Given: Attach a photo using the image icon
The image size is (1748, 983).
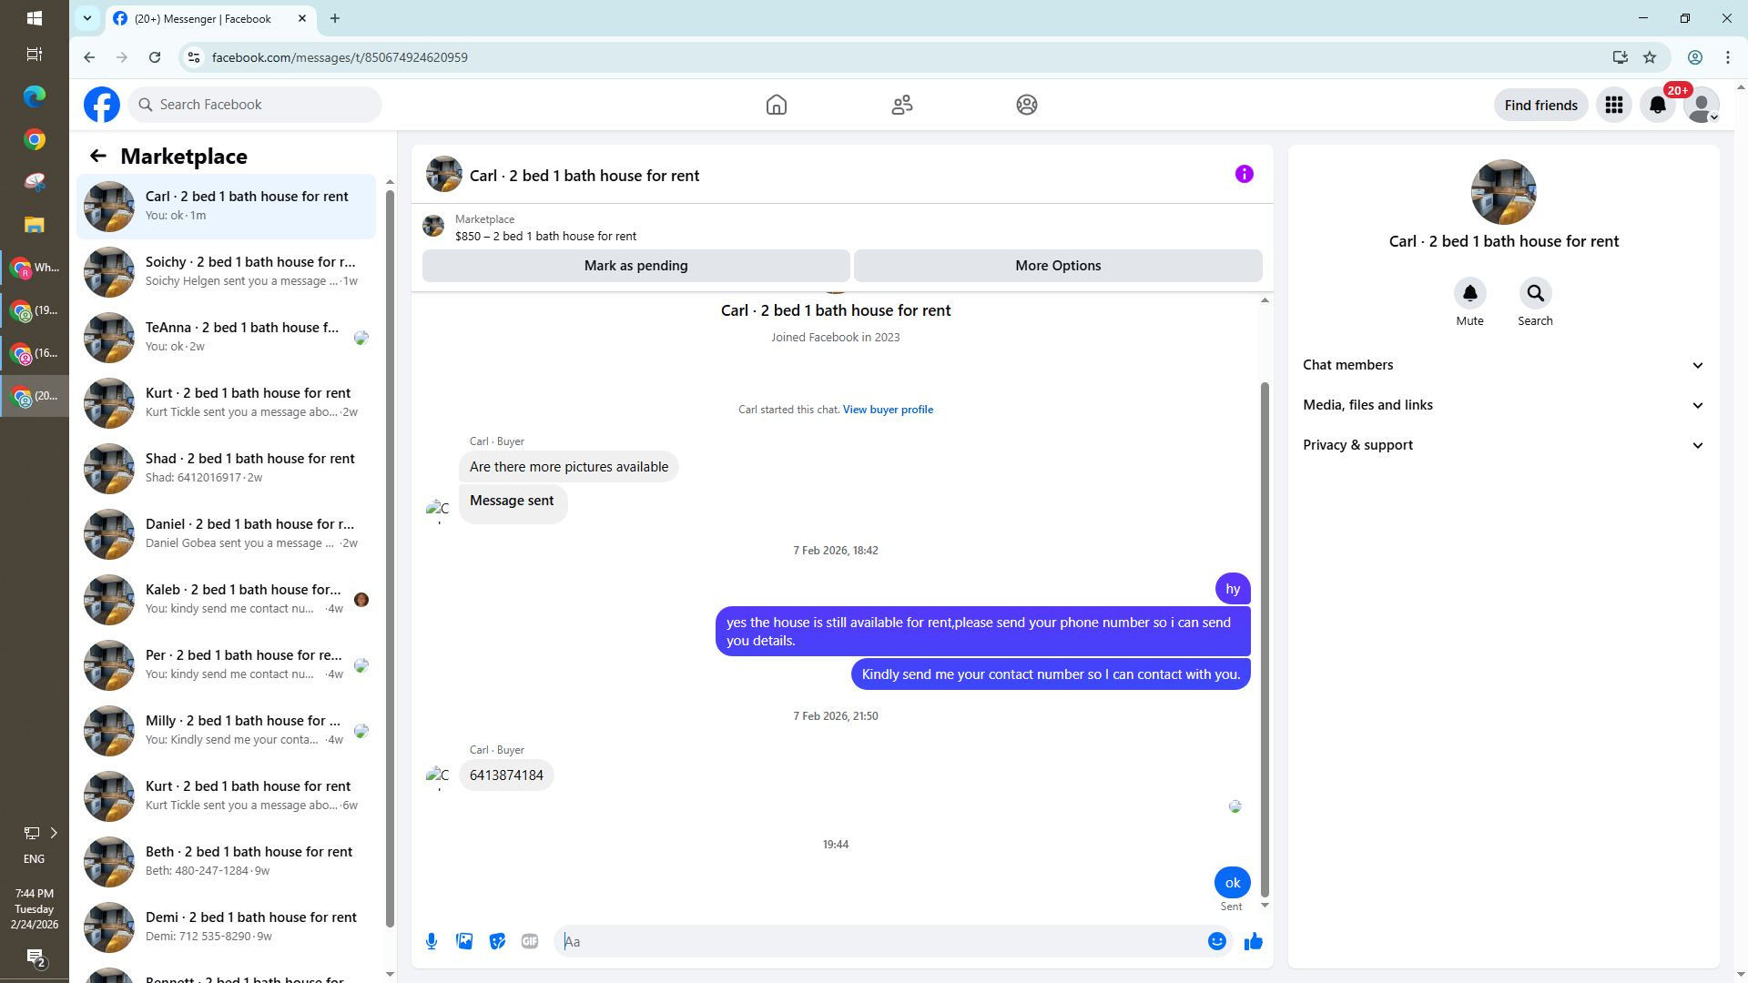Looking at the screenshot, I should pos(464,941).
